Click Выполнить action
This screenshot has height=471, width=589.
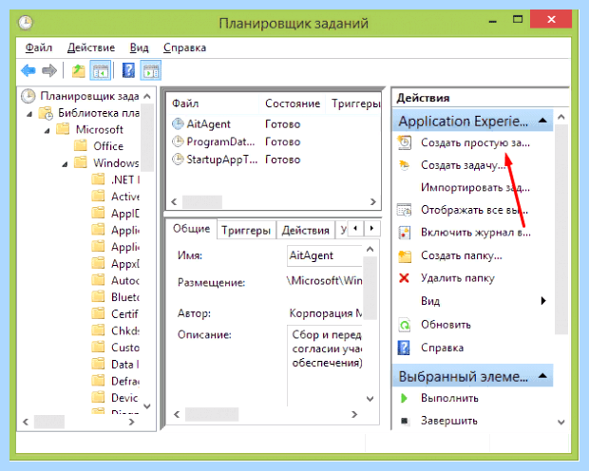(x=449, y=398)
